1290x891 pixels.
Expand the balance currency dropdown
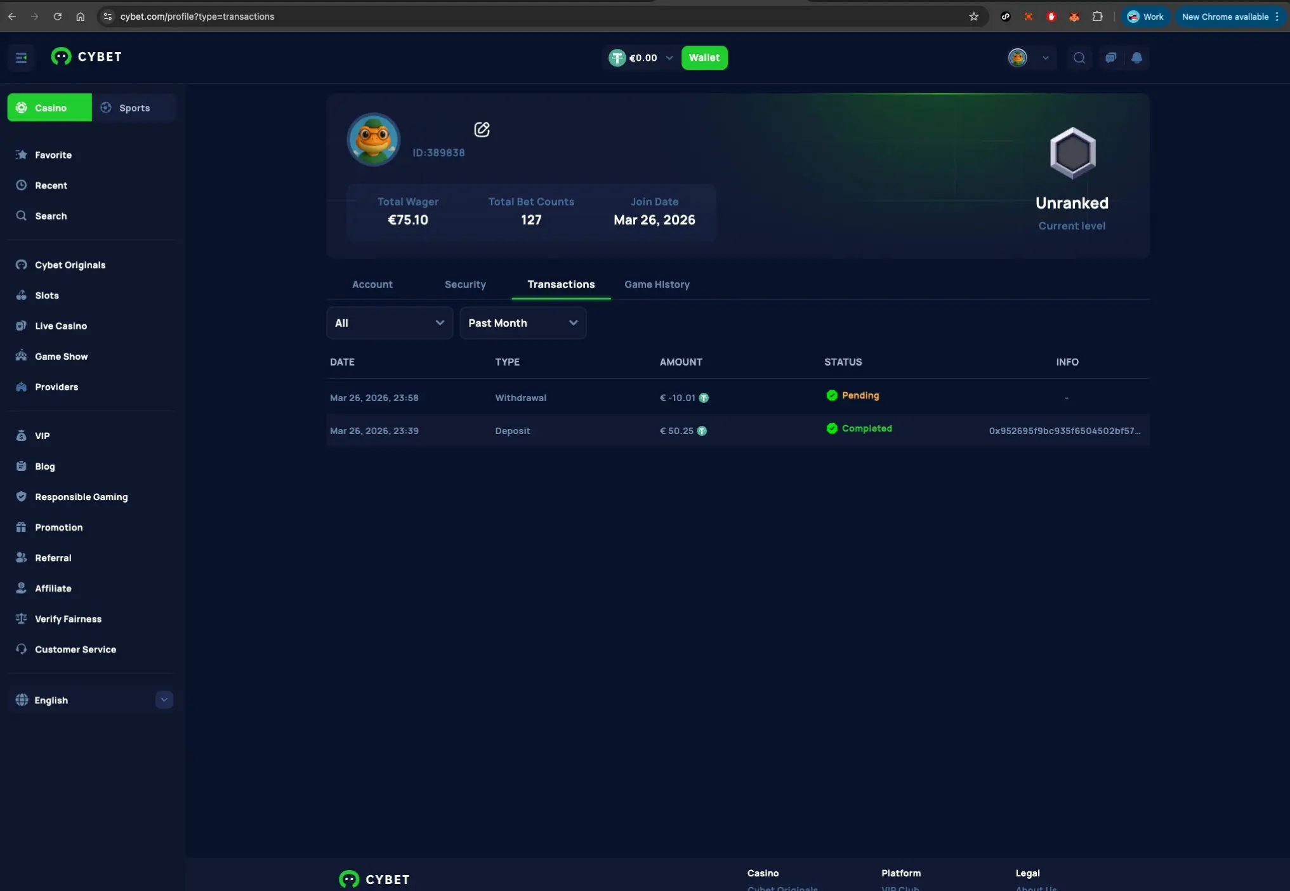pos(669,58)
